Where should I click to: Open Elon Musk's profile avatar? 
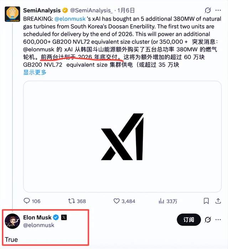click(12, 221)
